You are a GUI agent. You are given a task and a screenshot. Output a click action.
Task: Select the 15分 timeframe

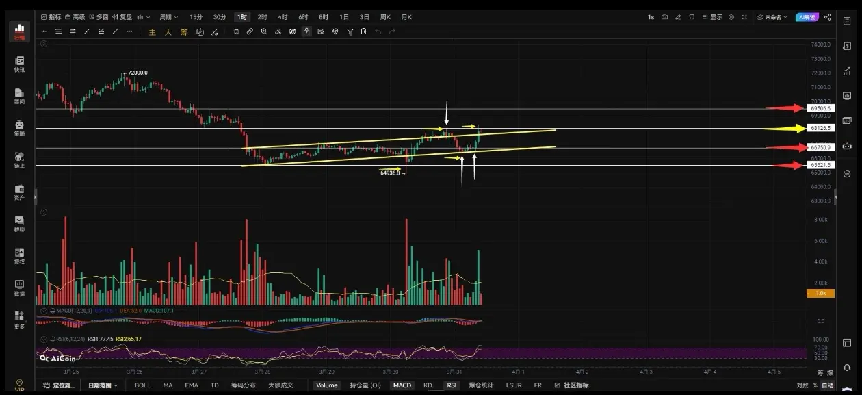[196, 17]
